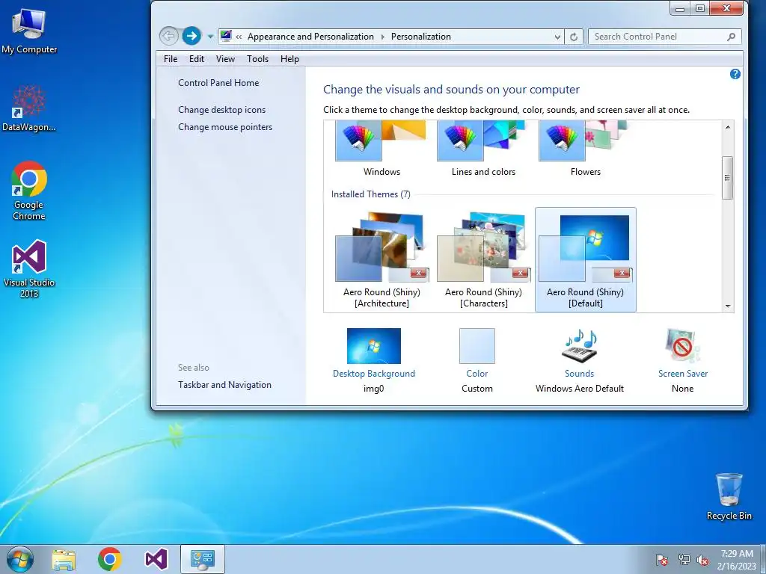Select the Control Panel taskbar button
The width and height of the screenshot is (766, 574).
coord(203,559)
